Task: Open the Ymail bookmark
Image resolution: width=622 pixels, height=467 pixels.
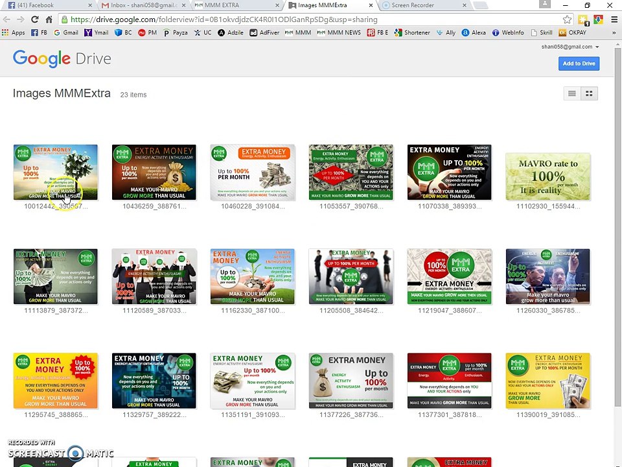Action: pyautogui.click(x=97, y=32)
